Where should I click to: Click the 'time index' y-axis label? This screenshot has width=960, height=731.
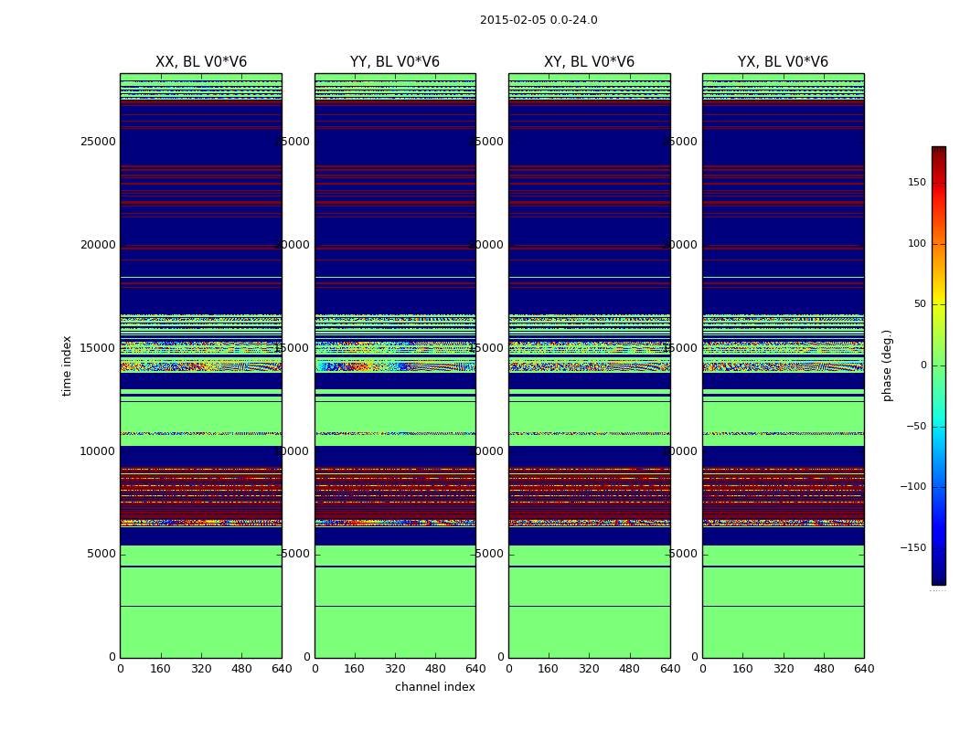(x=67, y=365)
